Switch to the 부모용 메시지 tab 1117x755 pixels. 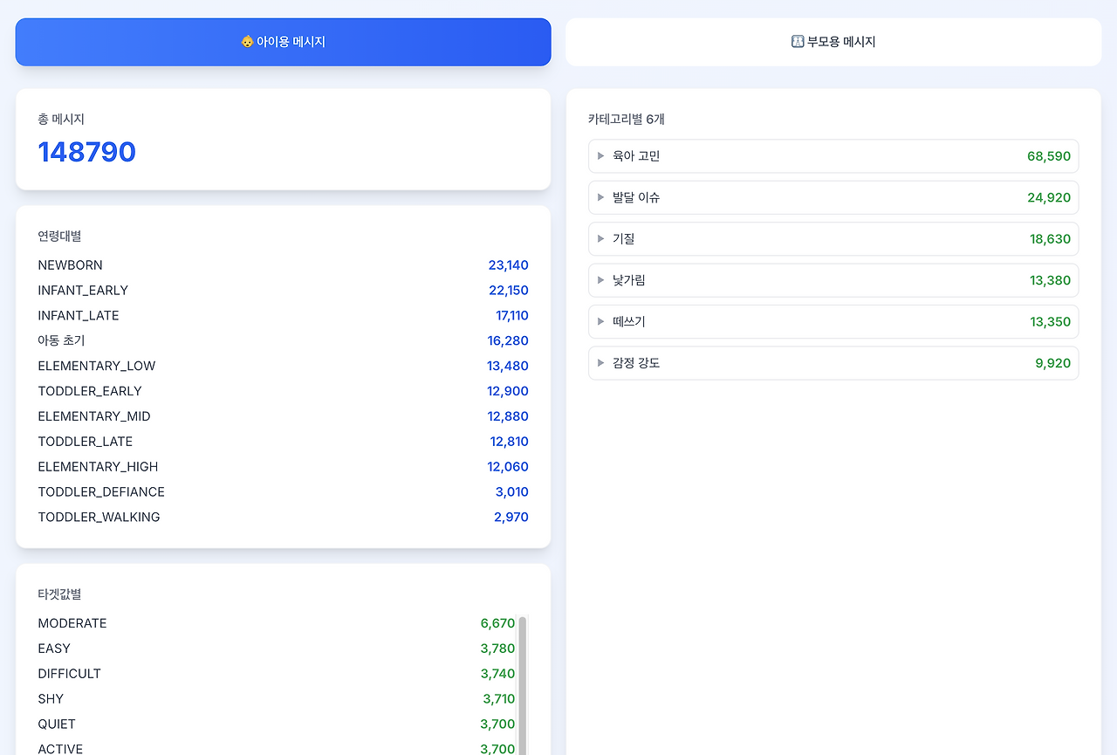click(833, 42)
